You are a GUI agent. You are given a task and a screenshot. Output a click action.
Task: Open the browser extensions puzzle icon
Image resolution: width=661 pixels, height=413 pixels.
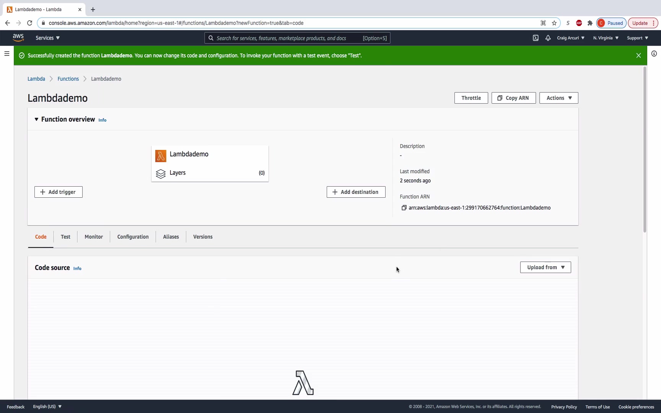pos(590,23)
